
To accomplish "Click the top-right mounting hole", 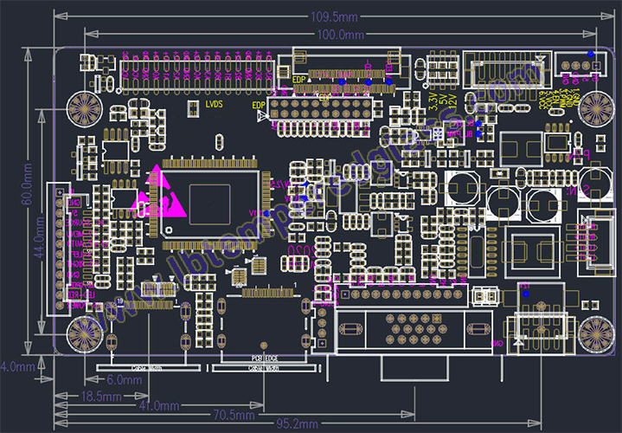I will point(594,108).
